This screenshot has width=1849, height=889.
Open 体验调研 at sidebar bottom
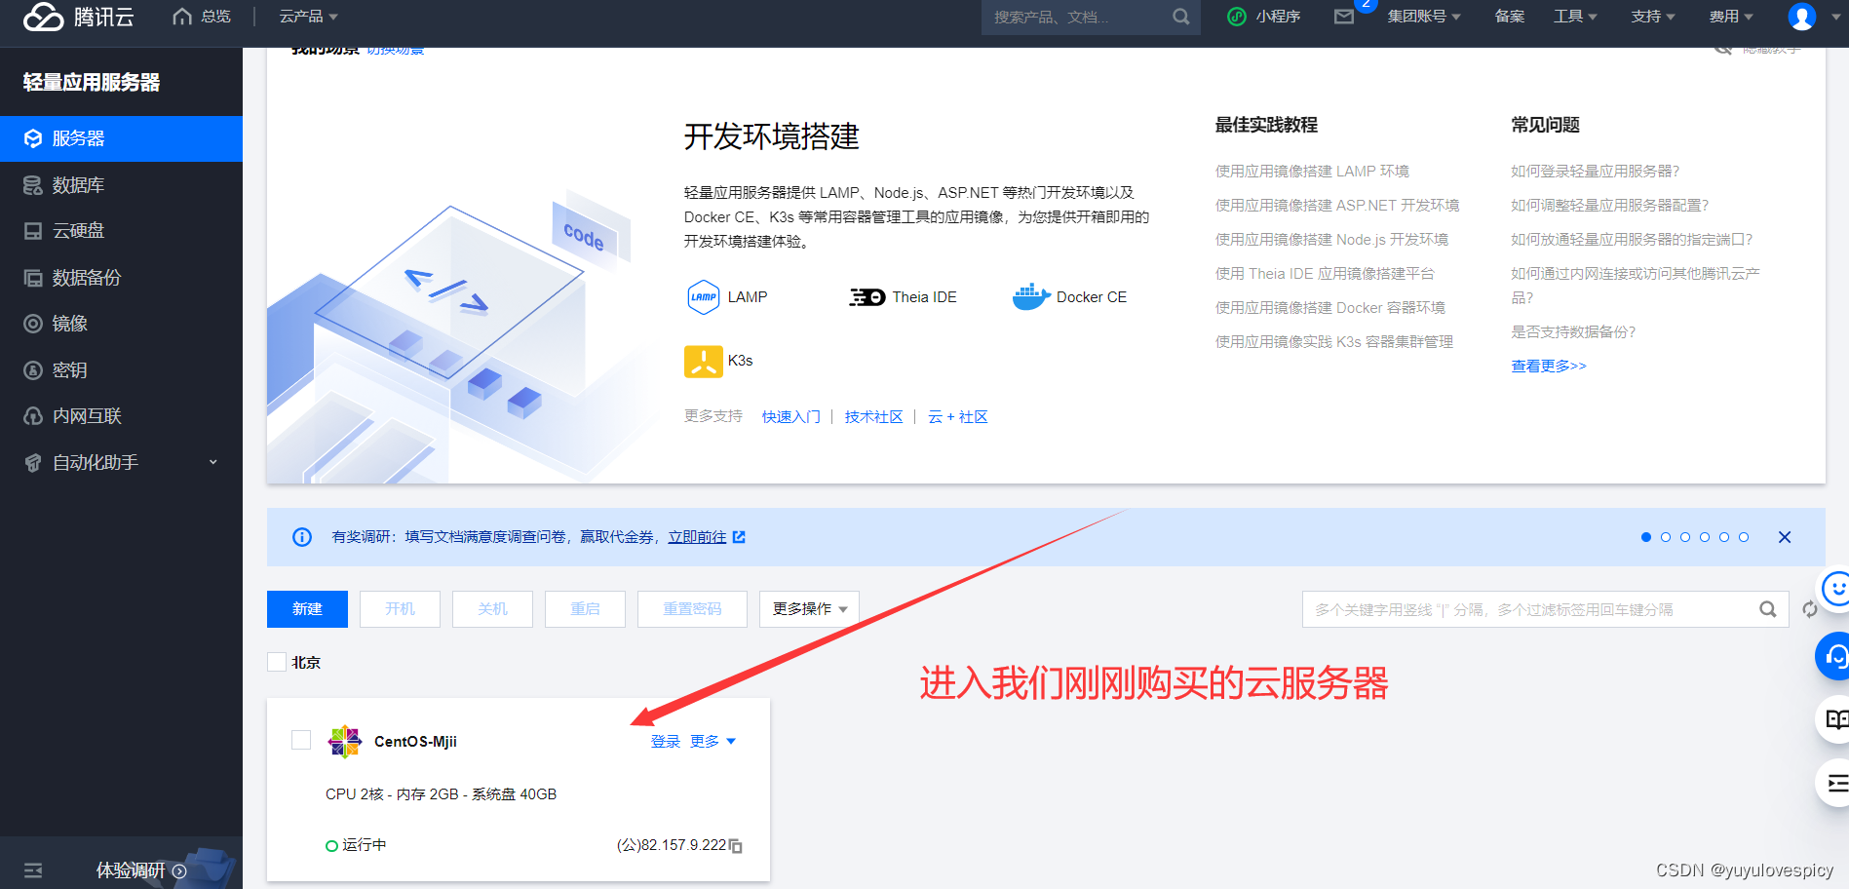[141, 870]
